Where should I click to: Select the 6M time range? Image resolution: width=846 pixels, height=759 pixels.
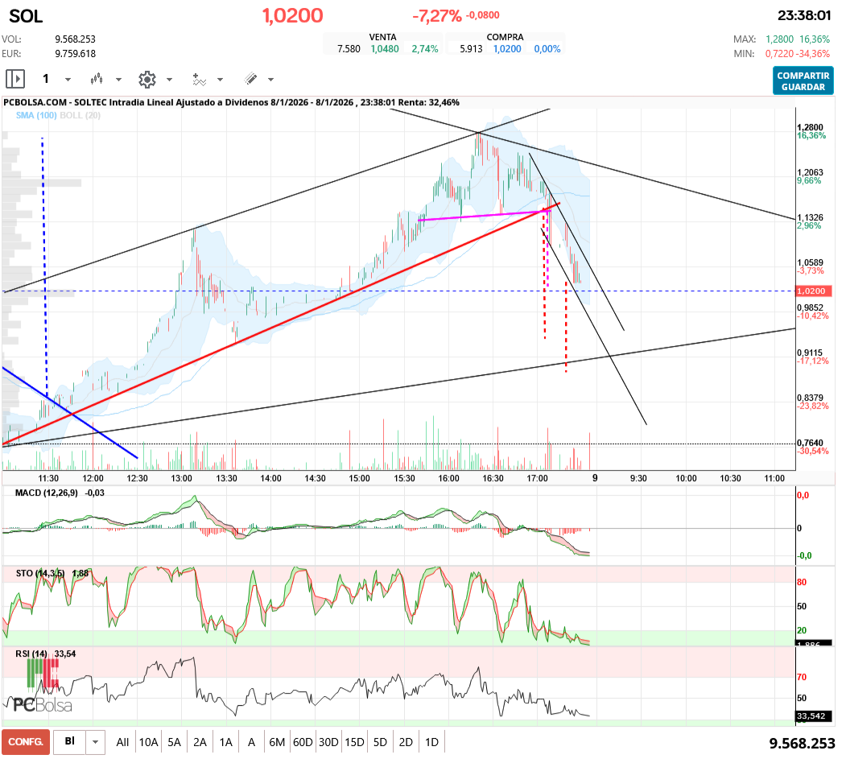(x=277, y=742)
